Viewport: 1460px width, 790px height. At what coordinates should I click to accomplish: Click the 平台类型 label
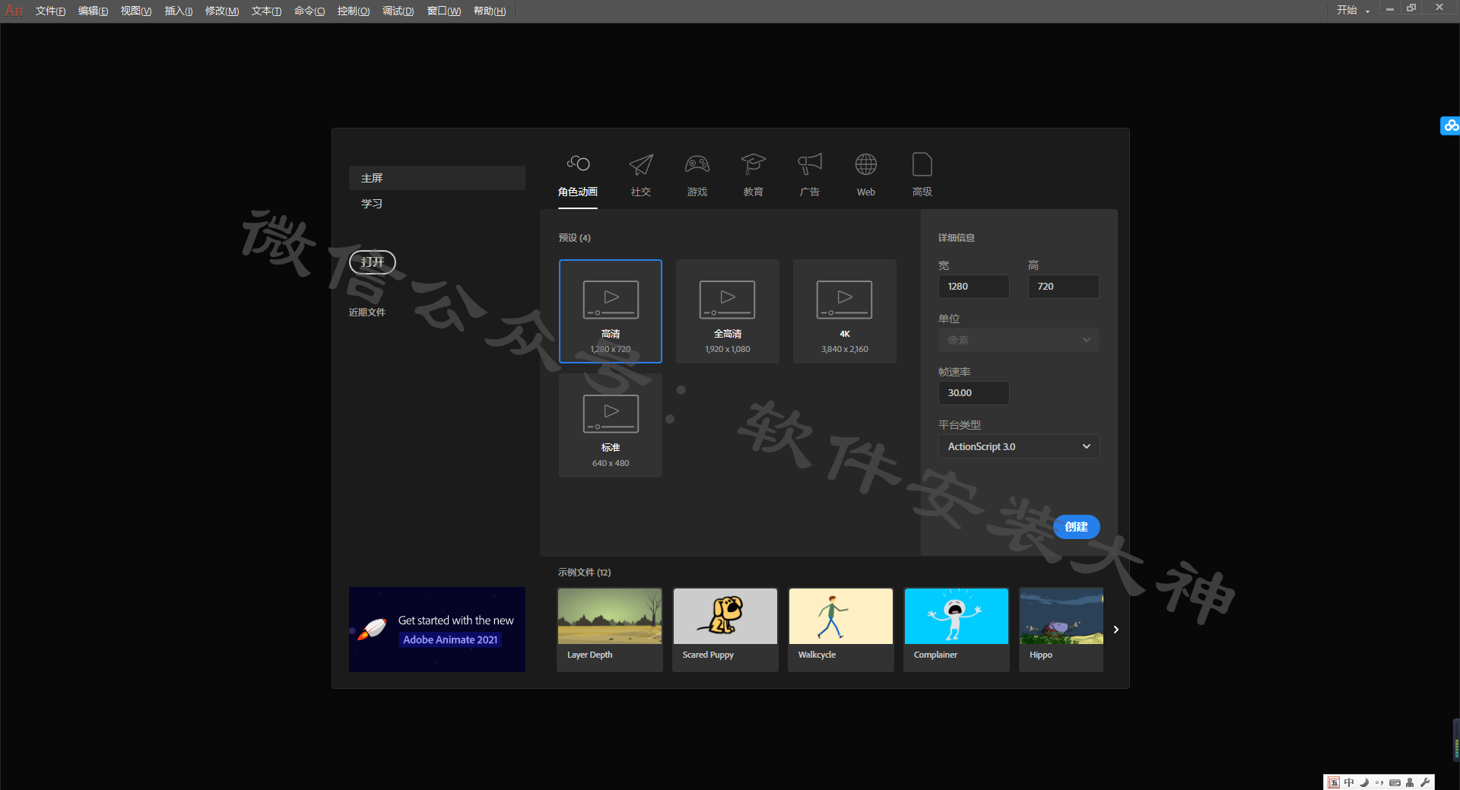[x=960, y=425]
